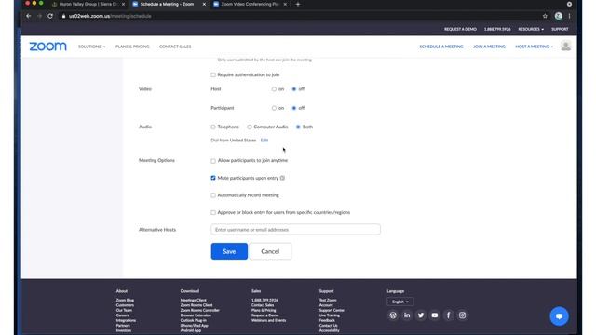596x335 pixels.
Task: Expand the Host a Meeting dropdown
Action: click(x=534, y=47)
